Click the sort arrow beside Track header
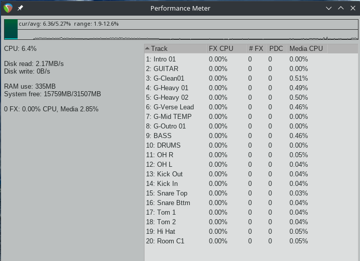This screenshot has width=360, height=261. [148, 48]
